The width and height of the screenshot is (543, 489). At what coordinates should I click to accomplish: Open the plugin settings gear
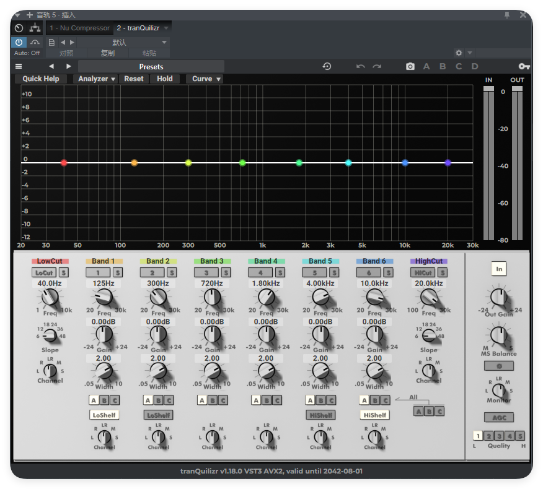[x=459, y=53]
